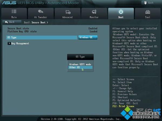Select the OS Type row
This screenshot has width=162, height=121.
[42, 37]
